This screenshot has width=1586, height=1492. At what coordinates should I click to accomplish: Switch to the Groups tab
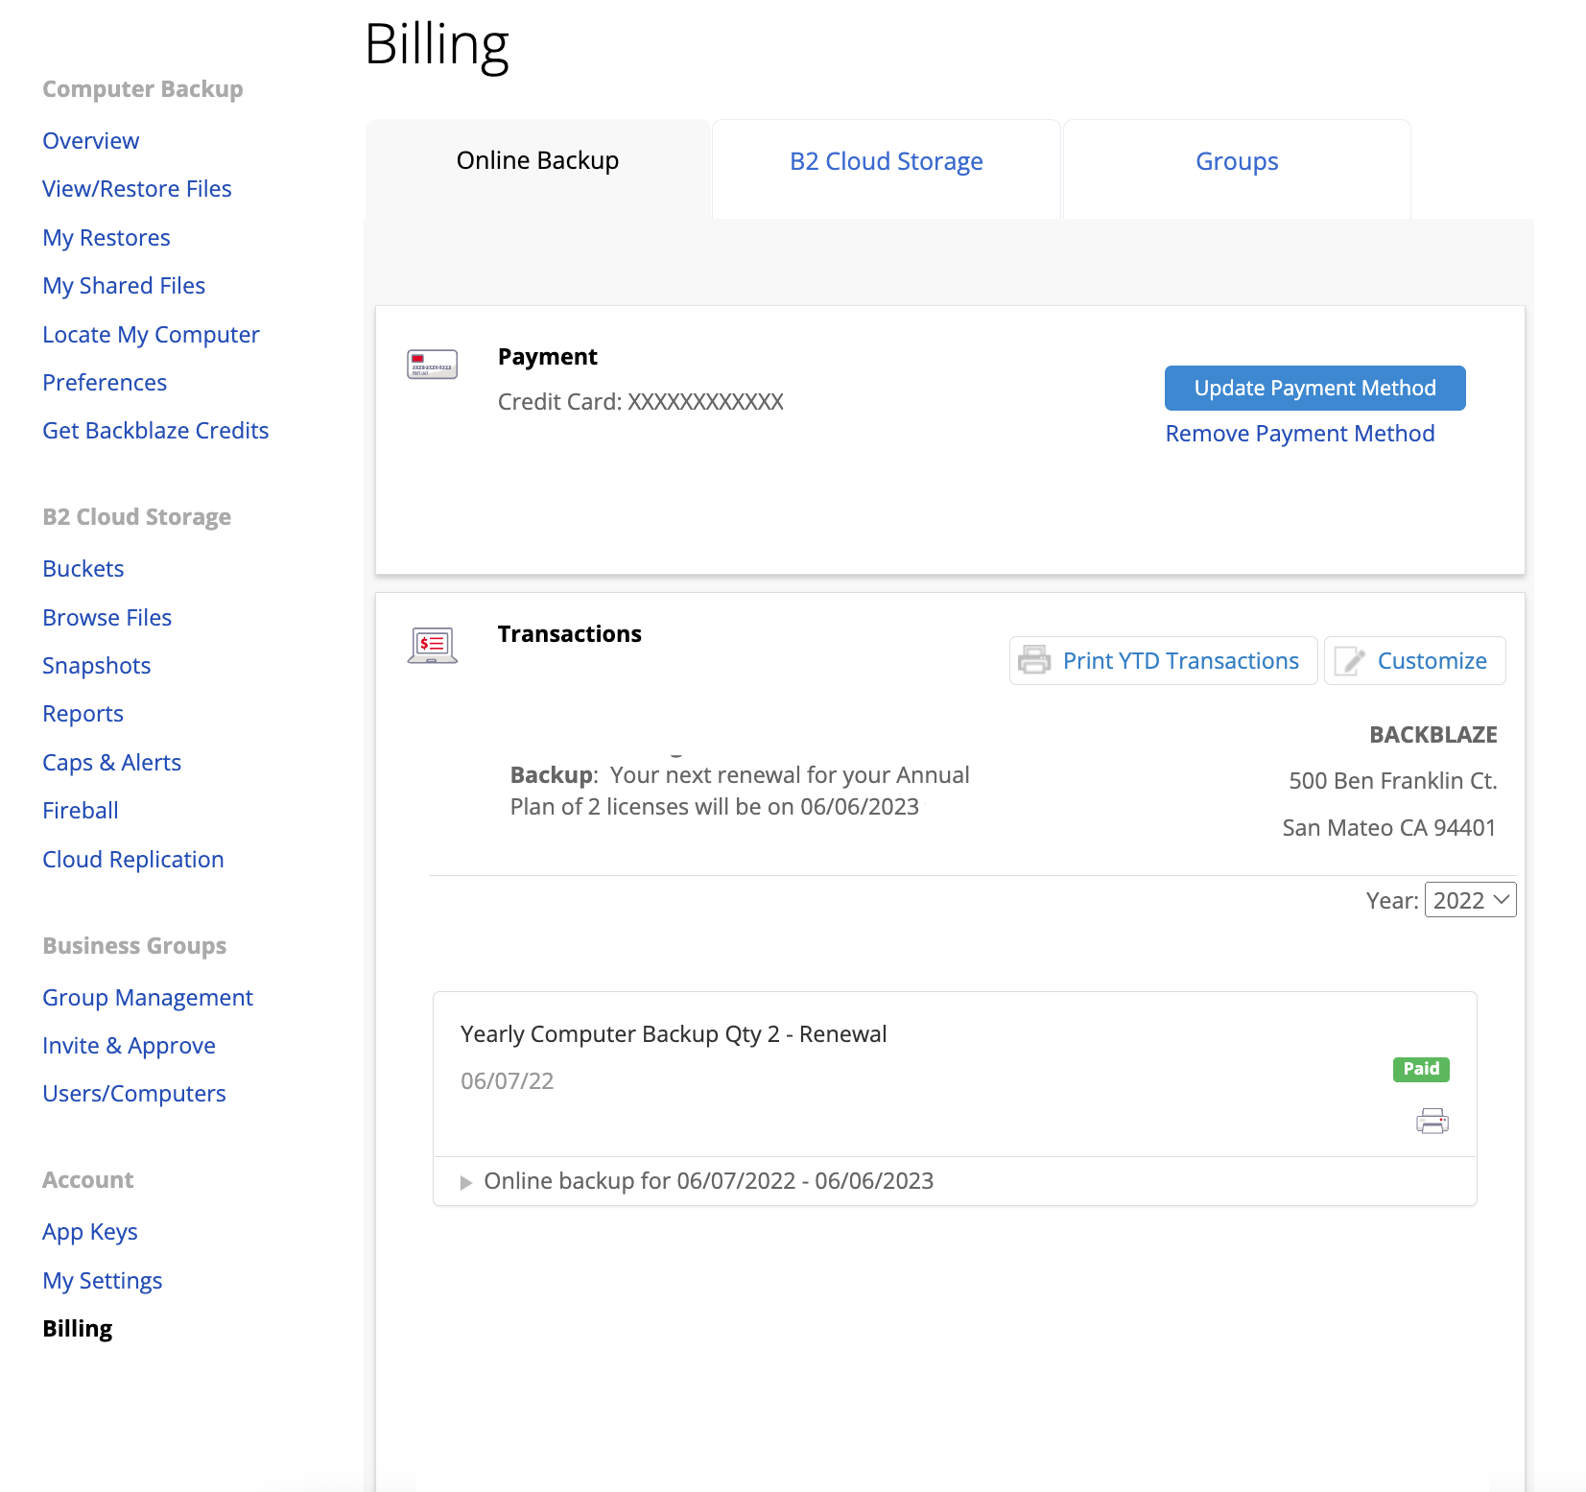[x=1237, y=161]
